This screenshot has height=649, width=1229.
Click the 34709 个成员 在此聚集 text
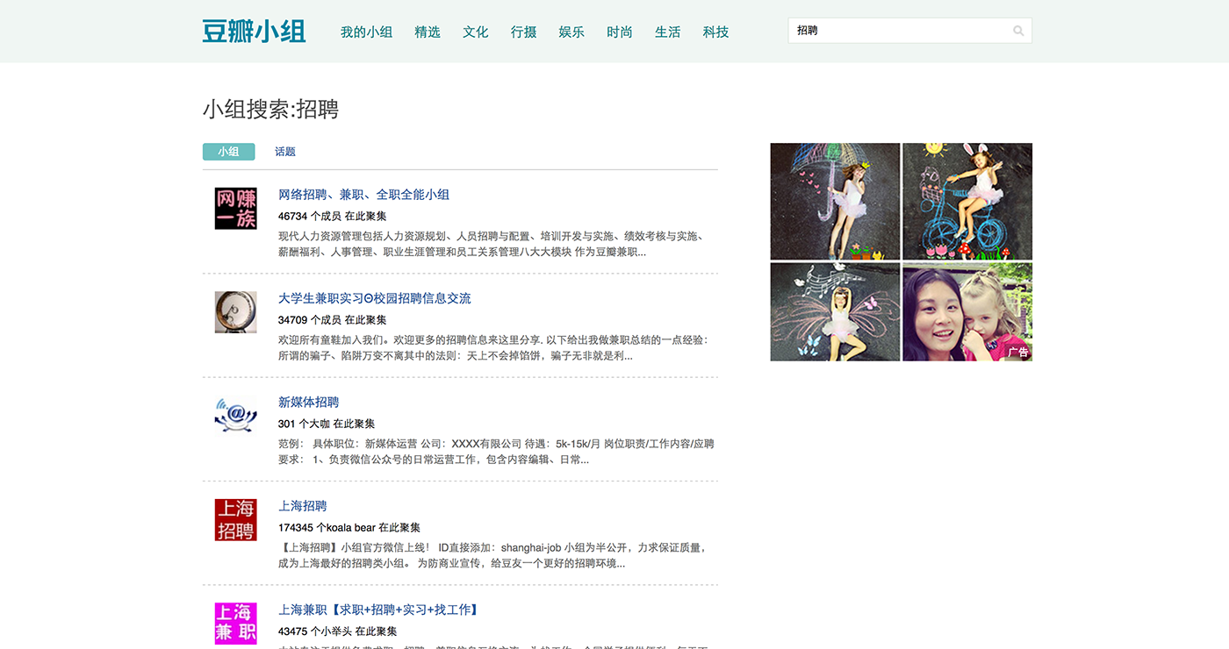point(333,320)
